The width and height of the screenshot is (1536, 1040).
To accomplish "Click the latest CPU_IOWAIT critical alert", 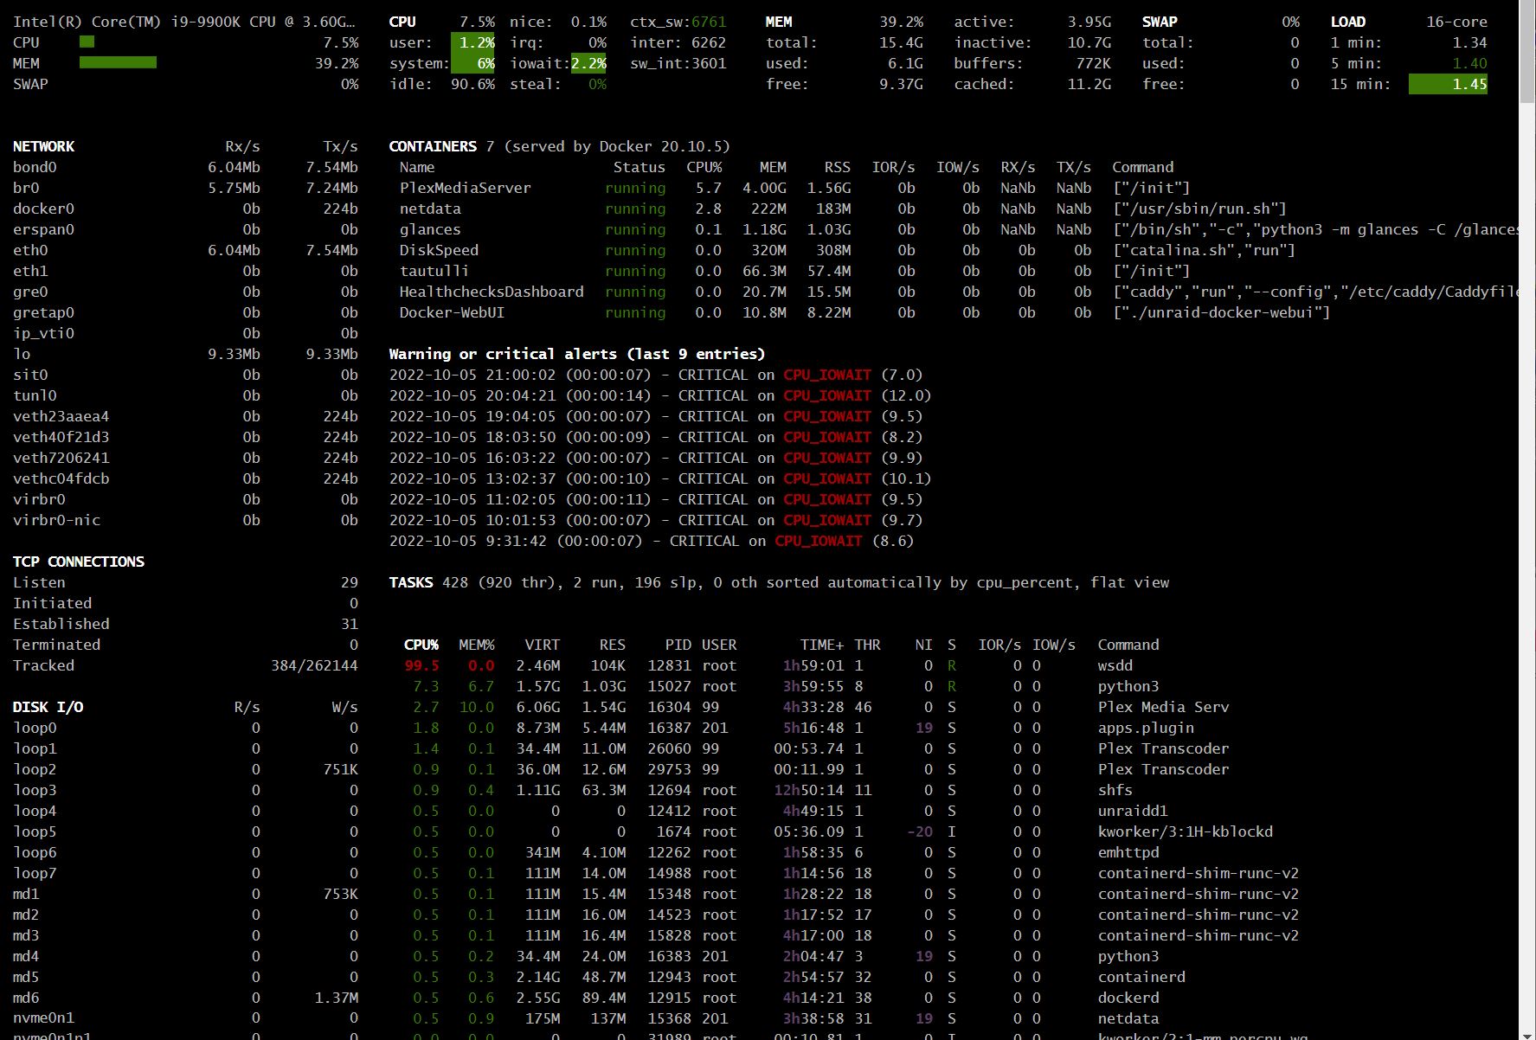I will pos(655,375).
